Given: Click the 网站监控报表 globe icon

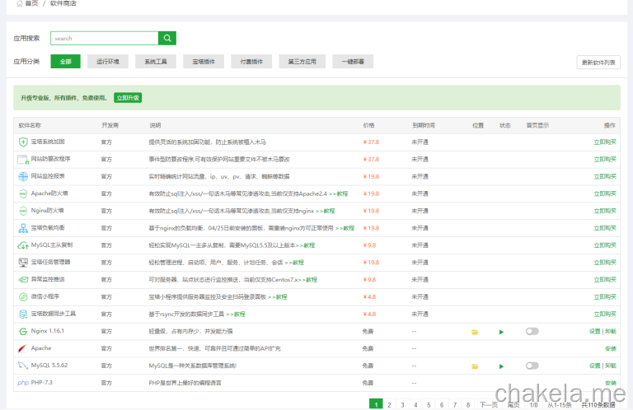Looking at the screenshot, I should coord(23,176).
